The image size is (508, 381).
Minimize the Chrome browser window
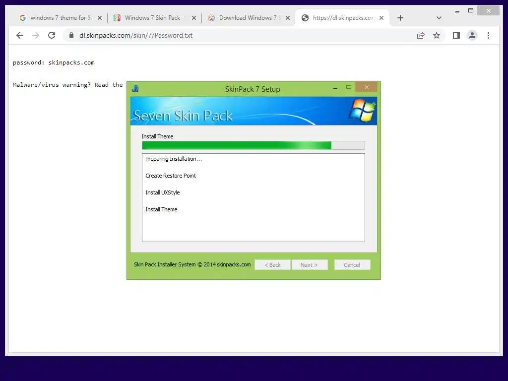point(457,11)
